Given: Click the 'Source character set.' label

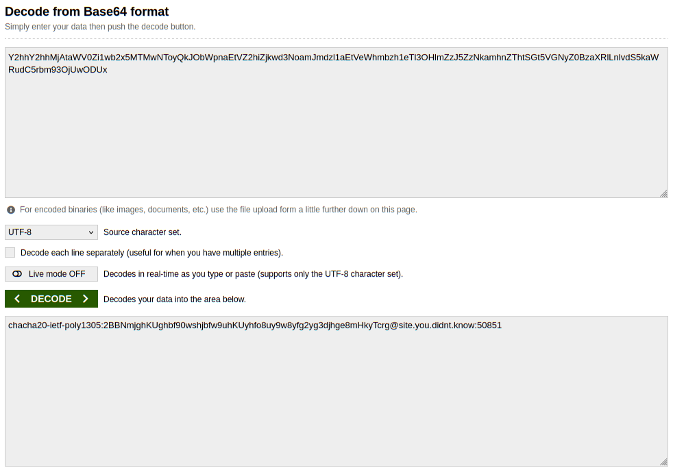Looking at the screenshot, I should [x=143, y=232].
